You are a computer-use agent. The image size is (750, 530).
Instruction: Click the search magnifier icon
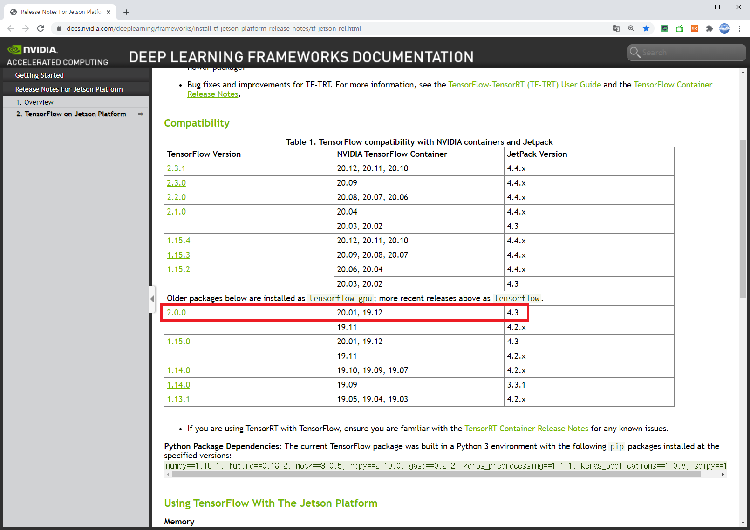point(635,52)
